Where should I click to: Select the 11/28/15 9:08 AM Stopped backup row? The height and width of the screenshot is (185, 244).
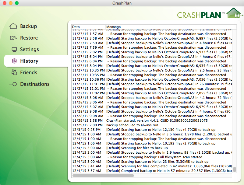pyautogui.click(x=152, y=111)
